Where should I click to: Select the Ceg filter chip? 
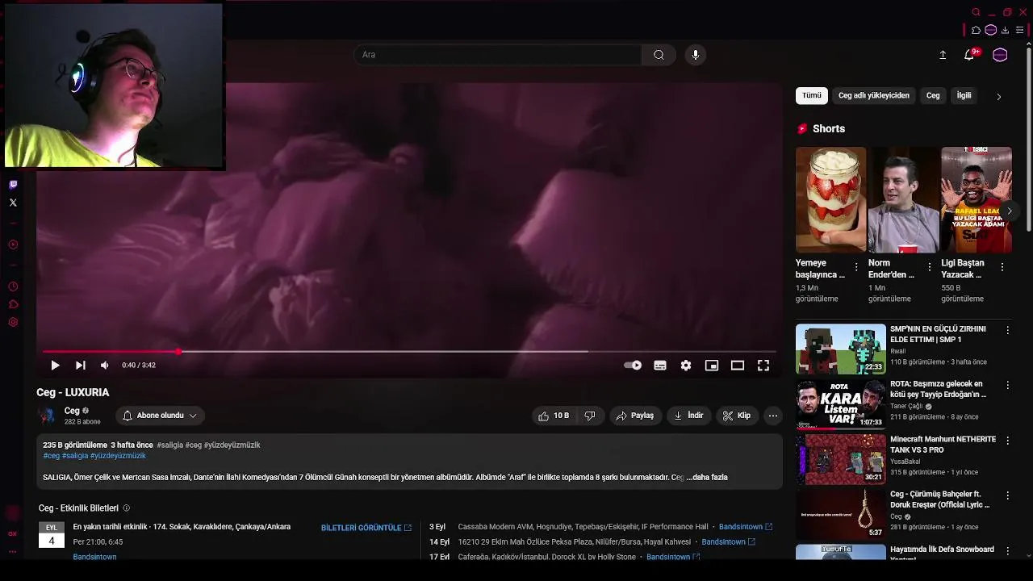pos(933,95)
